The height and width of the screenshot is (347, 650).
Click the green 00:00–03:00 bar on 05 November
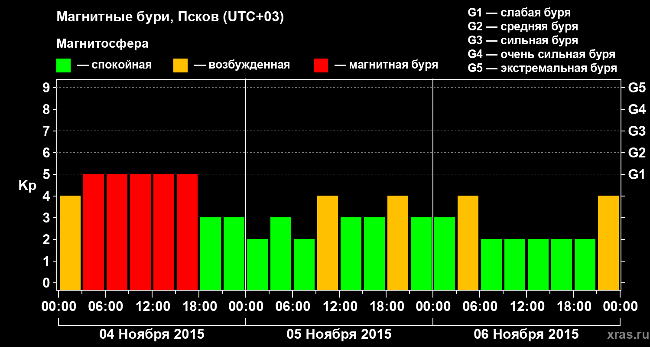[257, 265]
